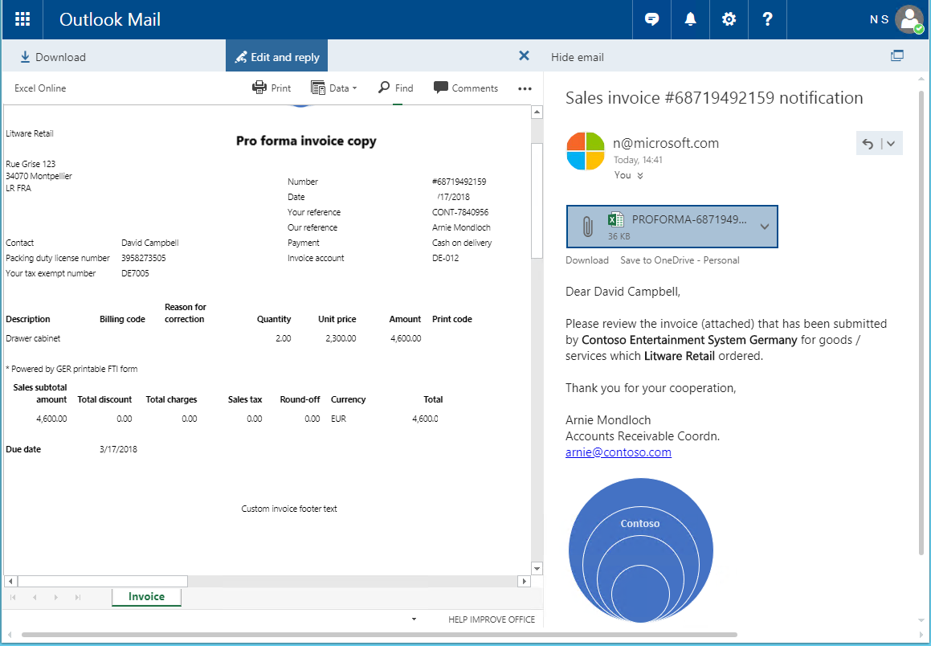This screenshot has width=931, height=646.
Task: Select the 2,300.00 unit price cell
Action: (x=341, y=338)
